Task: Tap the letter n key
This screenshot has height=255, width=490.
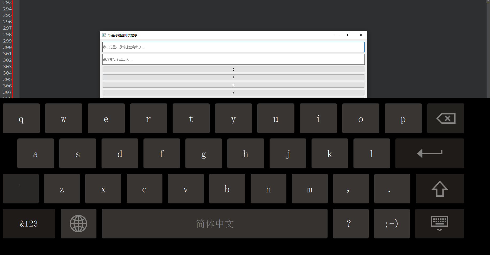Action: [x=269, y=189]
